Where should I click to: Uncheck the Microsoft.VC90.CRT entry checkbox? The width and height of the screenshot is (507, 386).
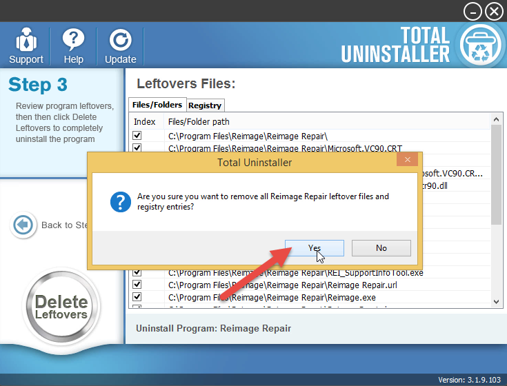coord(137,148)
